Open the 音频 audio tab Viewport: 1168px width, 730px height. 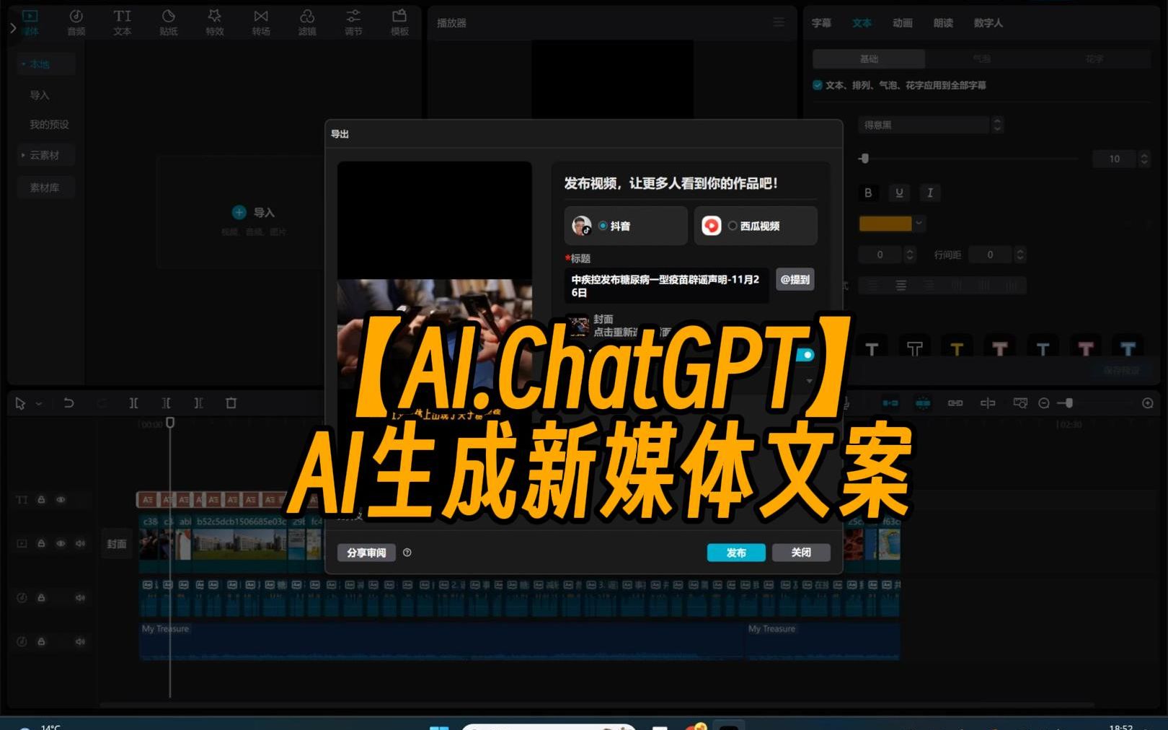pyautogui.click(x=76, y=22)
